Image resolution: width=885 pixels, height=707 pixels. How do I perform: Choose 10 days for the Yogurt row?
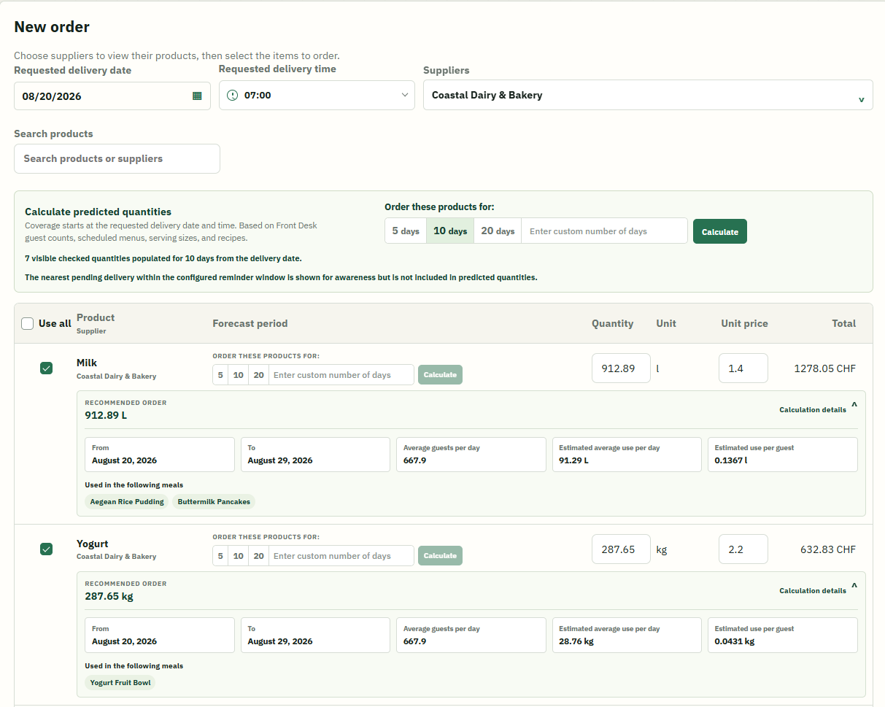tap(239, 556)
